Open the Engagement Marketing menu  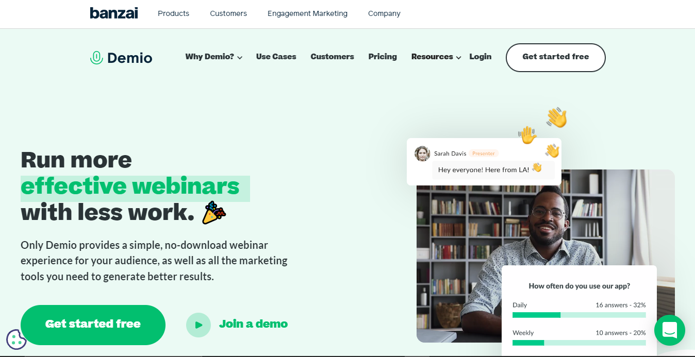(x=307, y=13)
